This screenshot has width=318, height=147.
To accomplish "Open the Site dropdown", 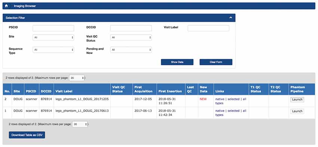I will pos(53,37).
